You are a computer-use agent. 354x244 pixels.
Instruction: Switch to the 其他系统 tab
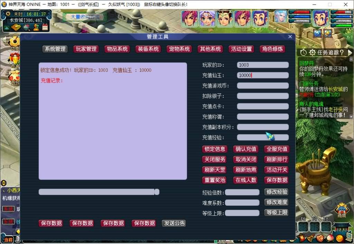click(x=210, y=49)
